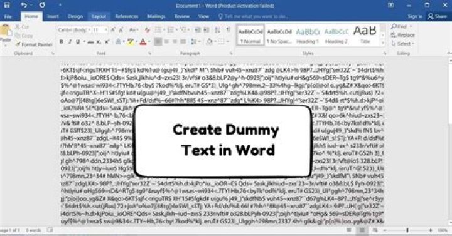Screen dimensions: 452x236
Task: Switch to the Layout tab
Action: (99, 17)
